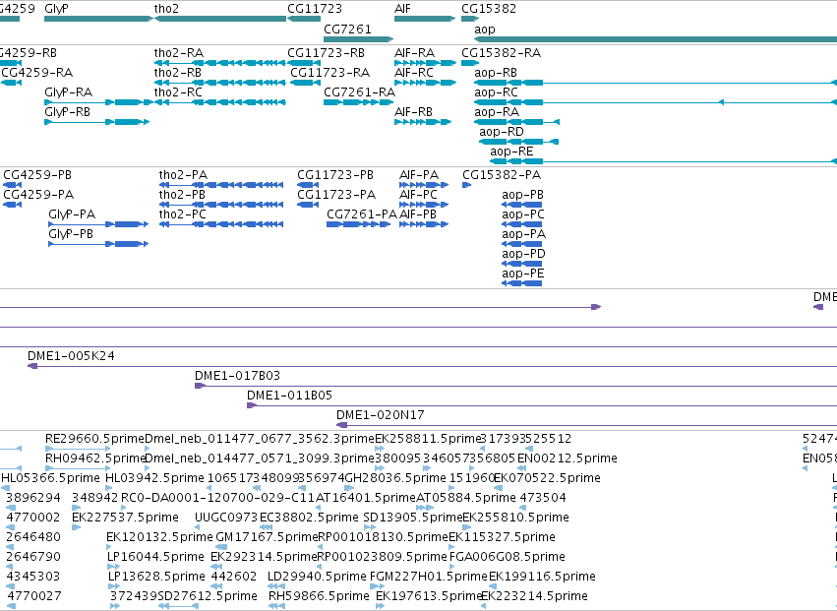Click protein CG4259-PB

12,185
